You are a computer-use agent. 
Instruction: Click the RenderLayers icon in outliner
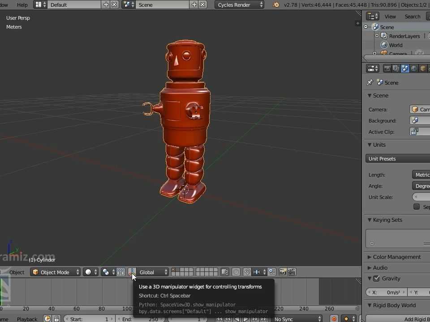tap(384, 36)
